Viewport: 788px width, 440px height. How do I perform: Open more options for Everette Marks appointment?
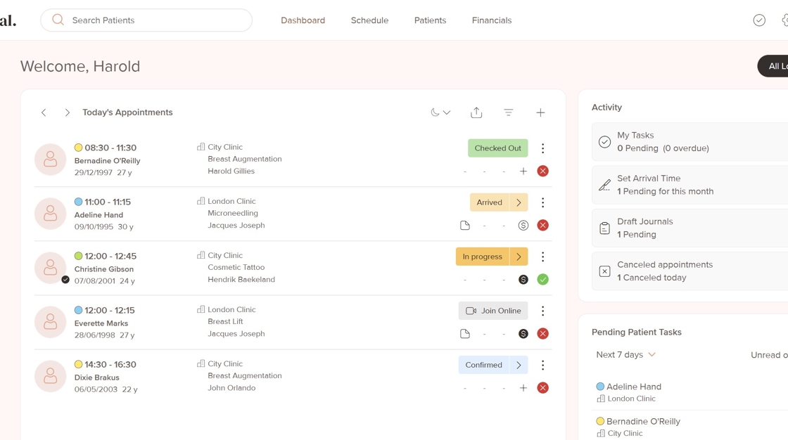point(542,311)
